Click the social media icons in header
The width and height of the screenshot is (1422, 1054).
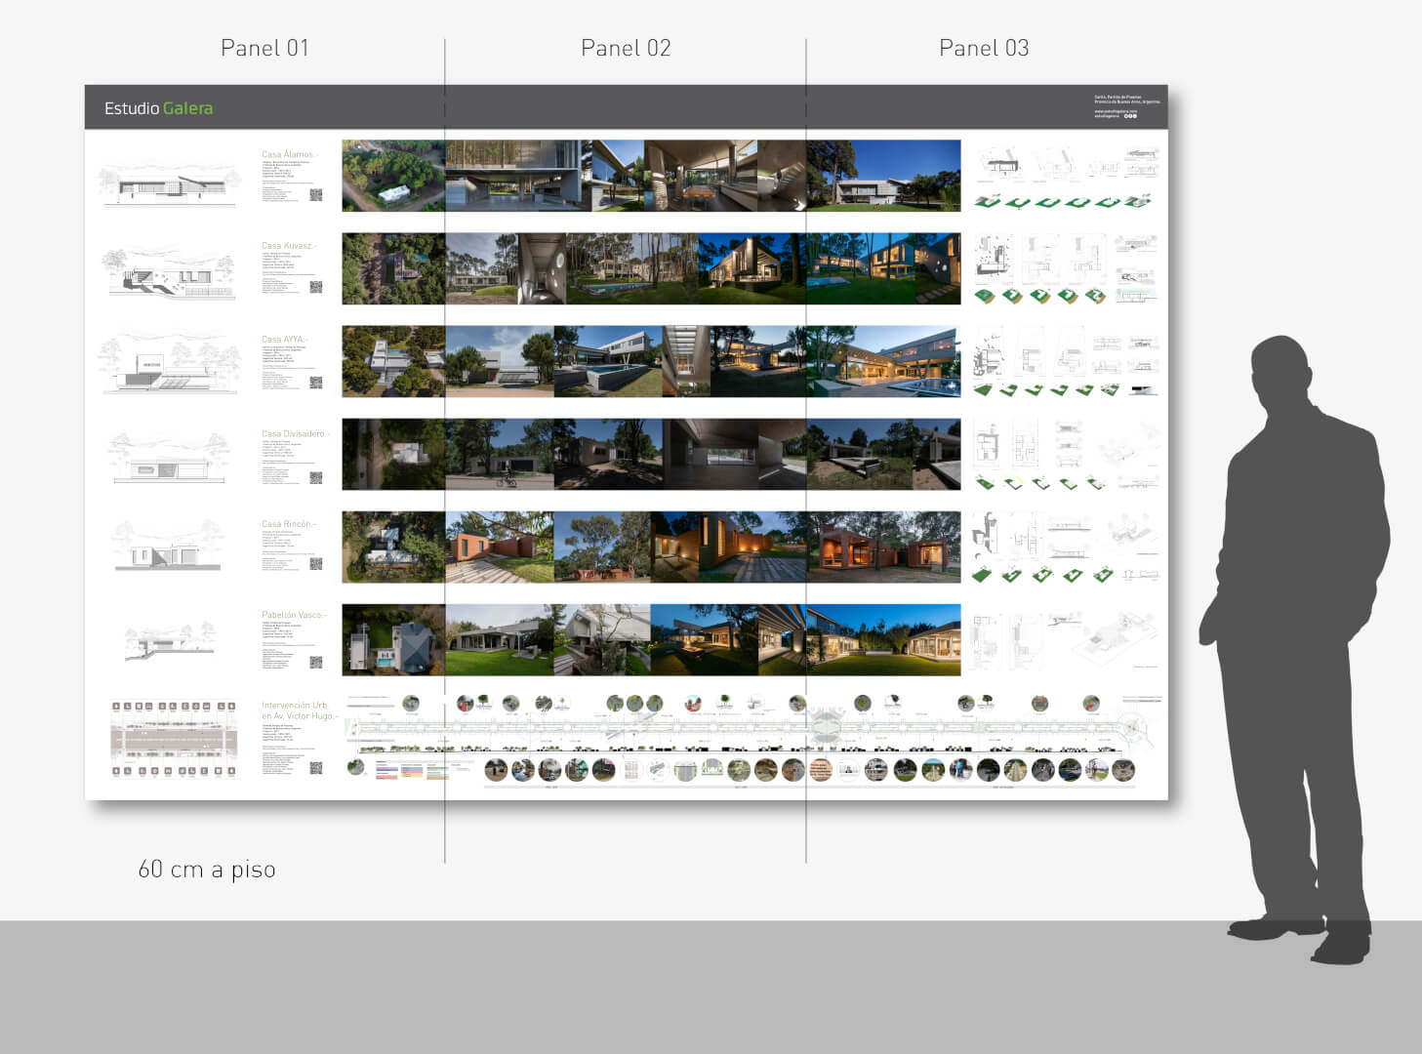tap(1130, 116)
